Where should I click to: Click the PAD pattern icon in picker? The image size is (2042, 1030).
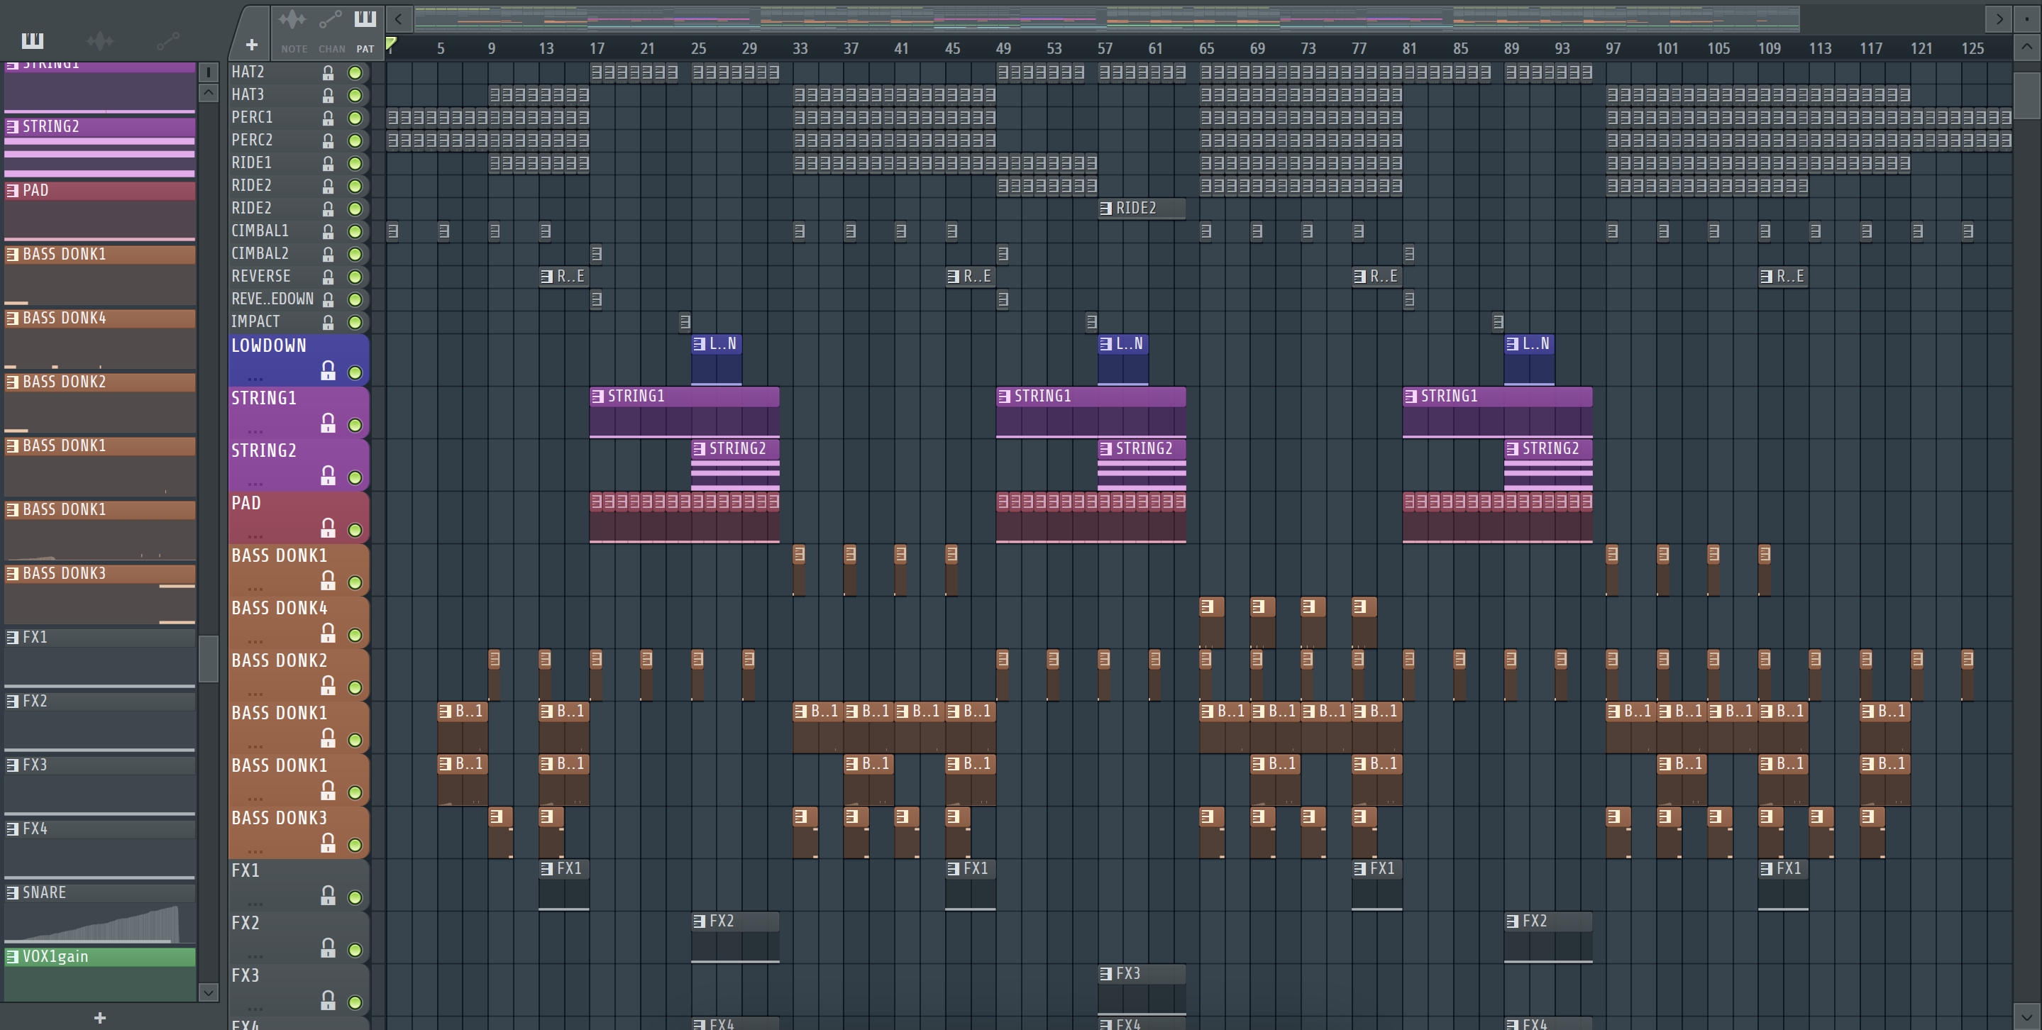click(13, 191)
